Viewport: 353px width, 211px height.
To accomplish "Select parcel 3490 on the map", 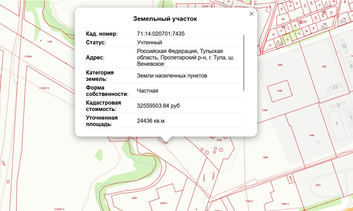I will tap(312, 135).
